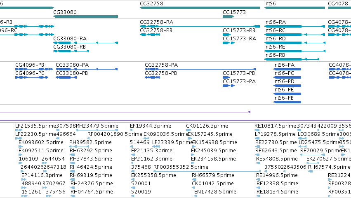Open EST LP19278.5prime
351x198 pixels.
tap(275, 134)
